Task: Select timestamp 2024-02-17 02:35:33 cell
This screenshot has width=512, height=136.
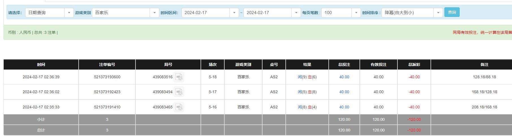Action: tap(41, 107)
